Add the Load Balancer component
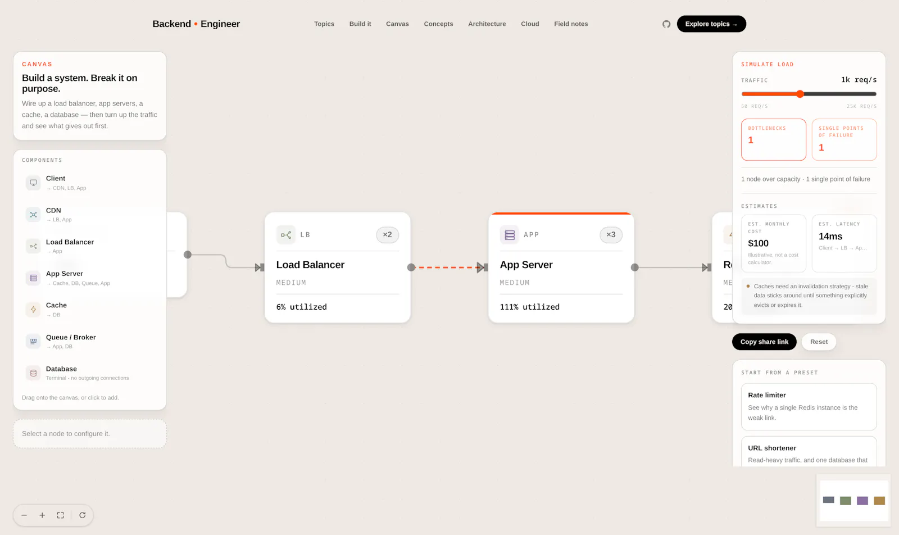This screenshot has width=899, height=535. click(x=90, y=246)
